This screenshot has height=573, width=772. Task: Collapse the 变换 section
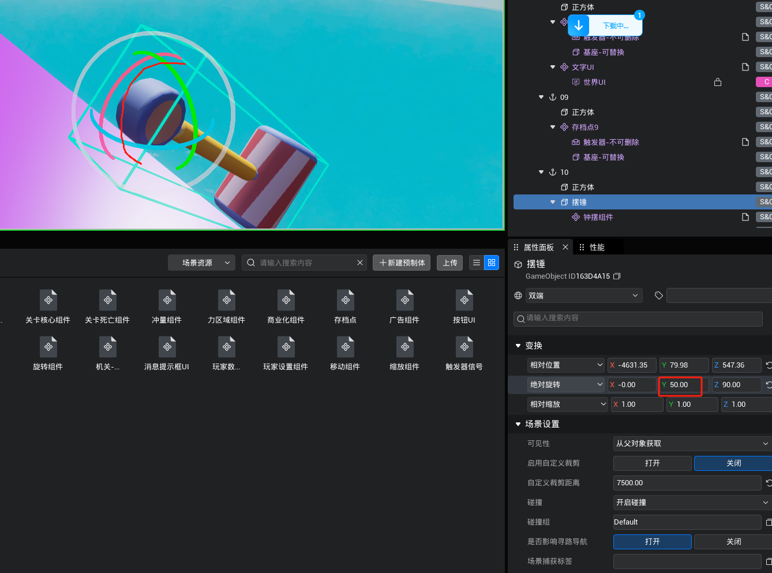click(x=518, y=346)
